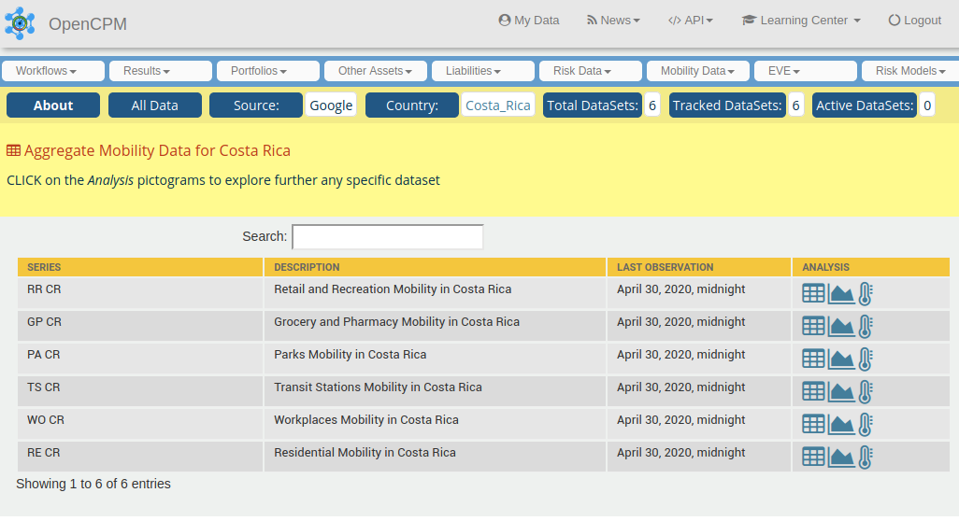Click the About button
The image size is (959, 521).
[x=53, y=106]
